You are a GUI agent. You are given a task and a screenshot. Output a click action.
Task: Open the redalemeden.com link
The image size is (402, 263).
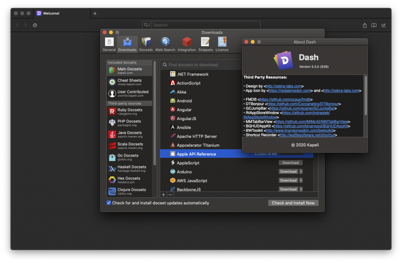290,91
